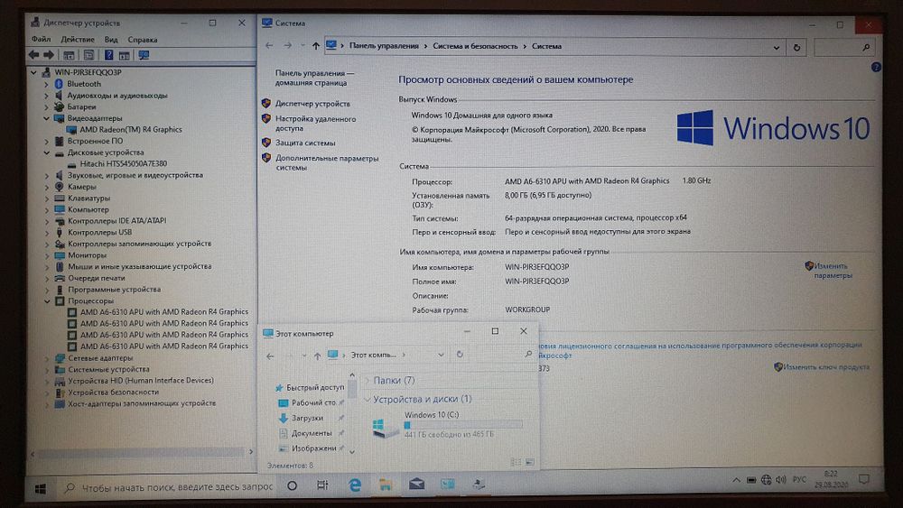The width and height of the screenshot is (903, 508).
Task: Expand Папки (7) group
Action: 368,380
